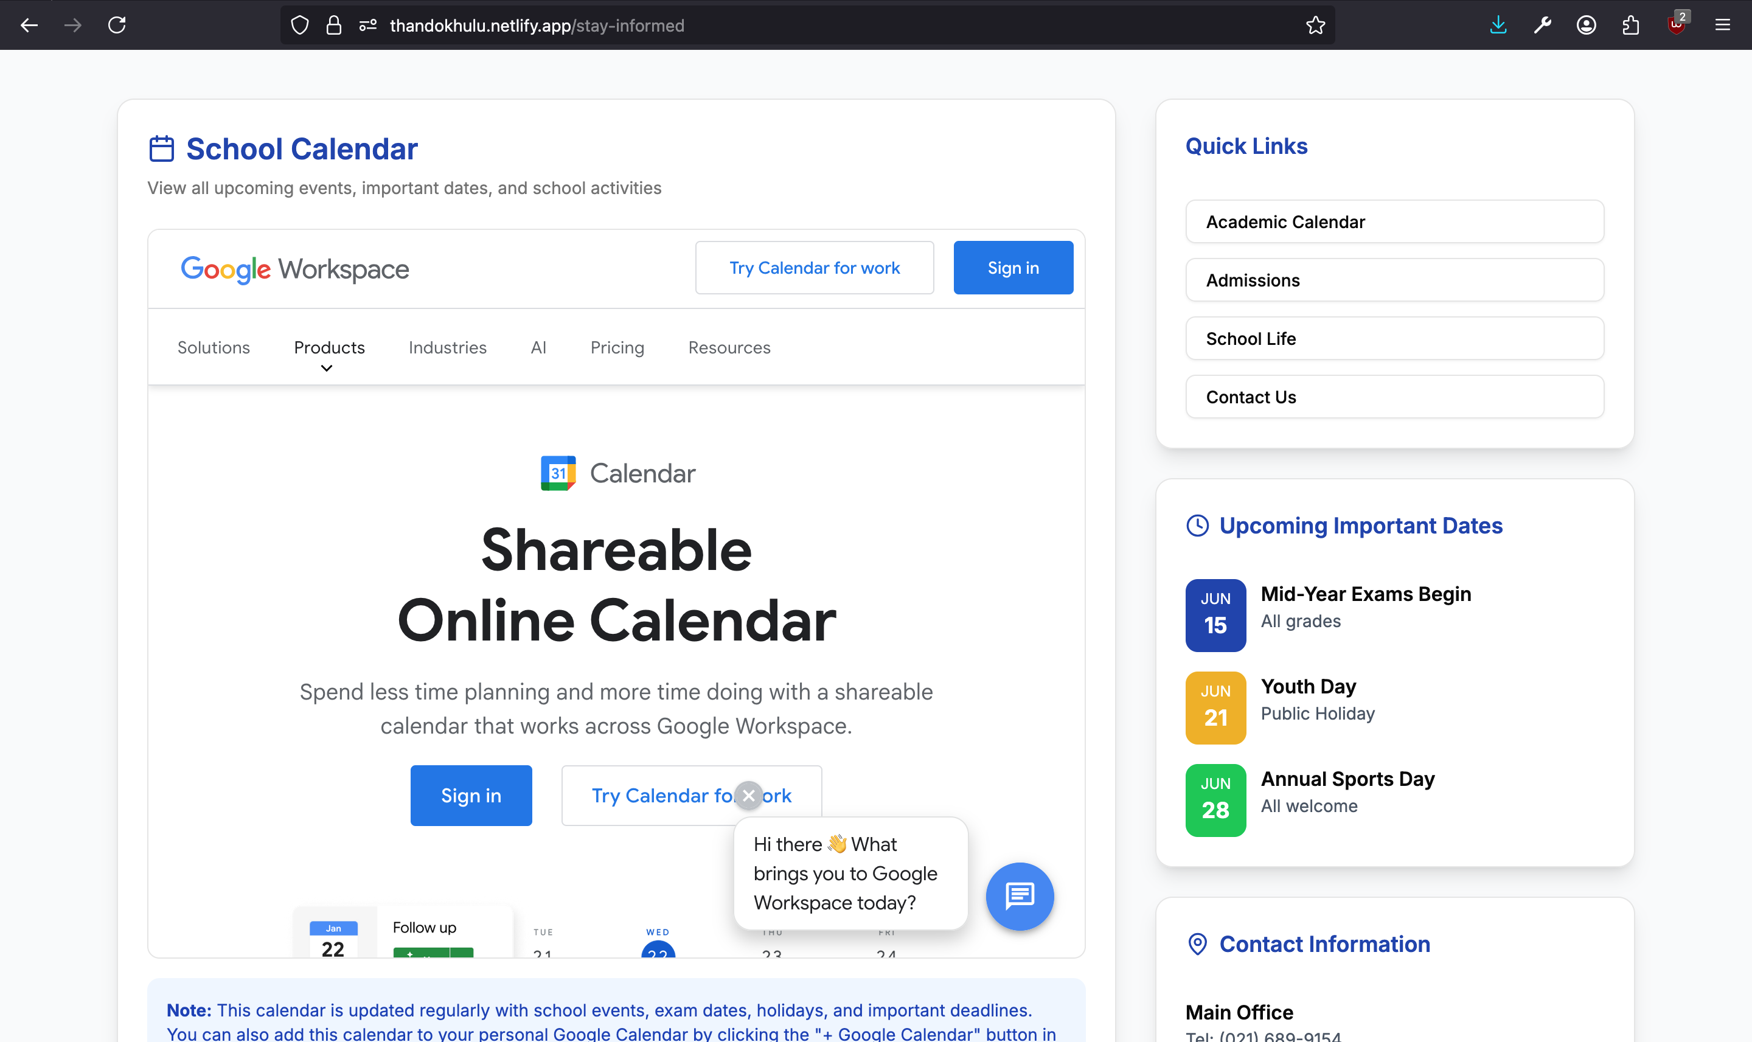Screen dimensions: 1752x1042
Task: Open the downloads arrow icon
Action: [x=1498, y=26]
